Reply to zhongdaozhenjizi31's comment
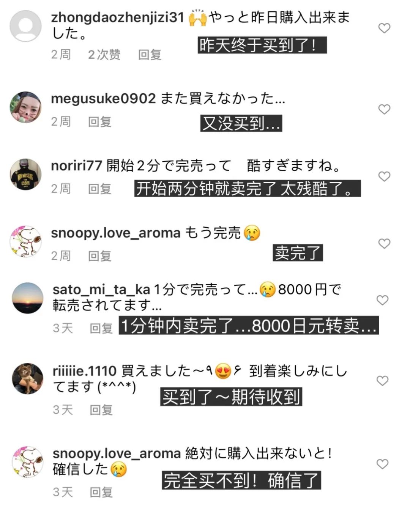 pos(150,55)
